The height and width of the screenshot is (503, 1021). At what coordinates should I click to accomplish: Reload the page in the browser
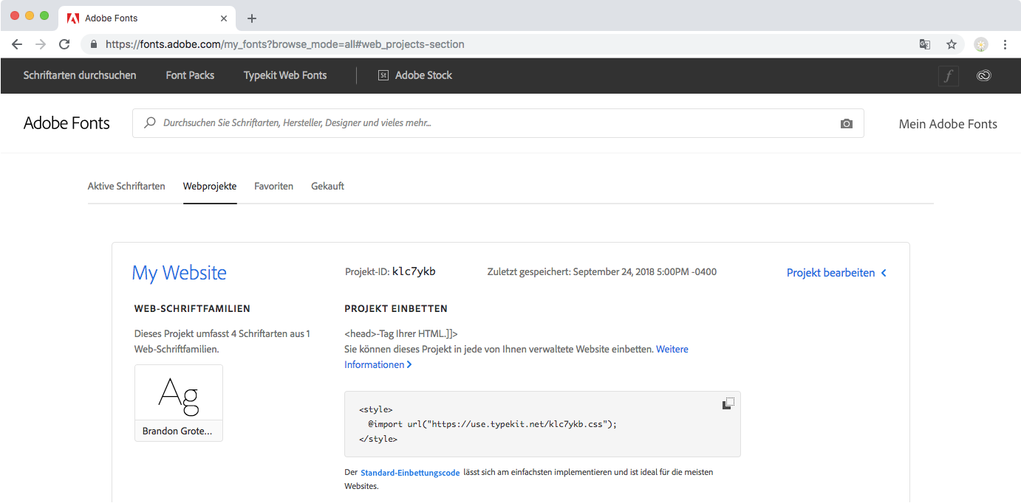point(64,44)
